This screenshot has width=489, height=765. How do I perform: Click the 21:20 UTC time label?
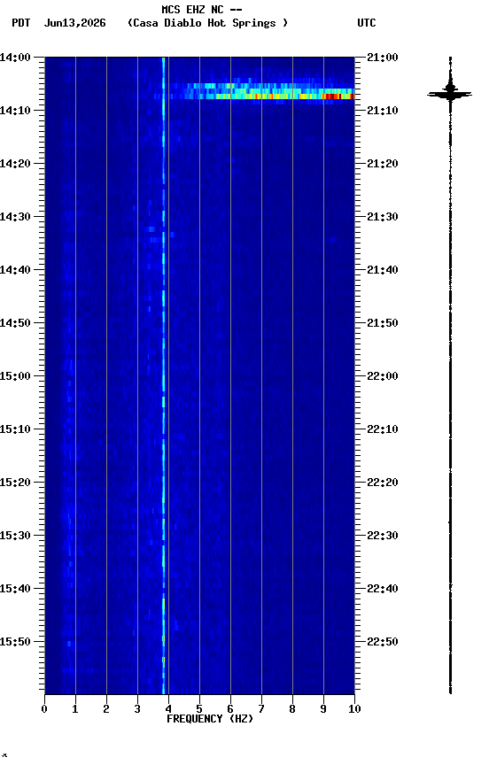tap(383, 164)
